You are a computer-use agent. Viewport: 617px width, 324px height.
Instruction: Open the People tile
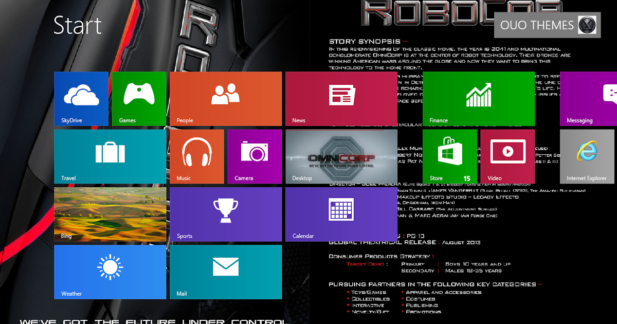coord(226,99)
